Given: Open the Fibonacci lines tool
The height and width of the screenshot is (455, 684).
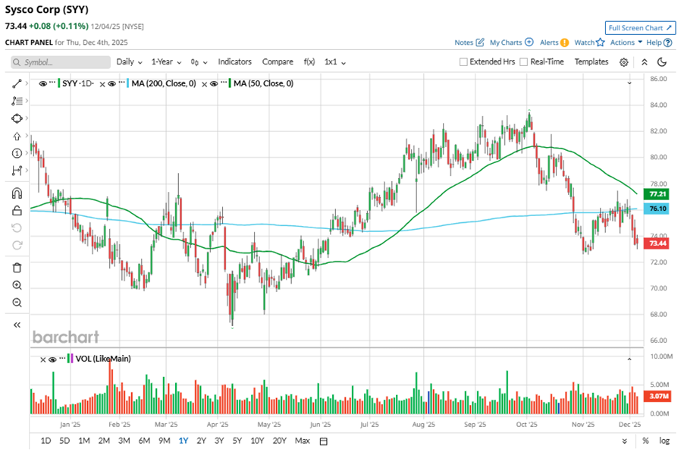Looking at the screenshot, I should pos(17,101).
